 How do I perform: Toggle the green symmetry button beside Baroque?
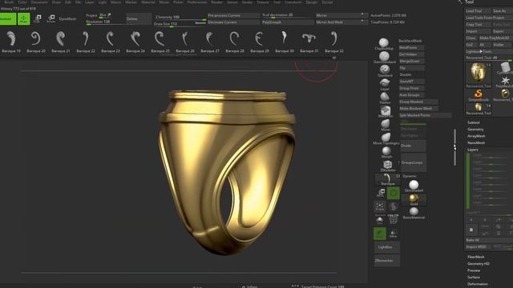click(x=394, y=193)
